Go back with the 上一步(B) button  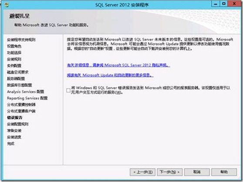[142, 172]
